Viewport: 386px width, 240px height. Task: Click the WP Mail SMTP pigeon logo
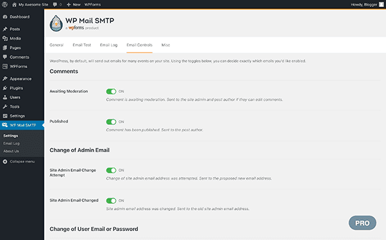coord(56,23)
